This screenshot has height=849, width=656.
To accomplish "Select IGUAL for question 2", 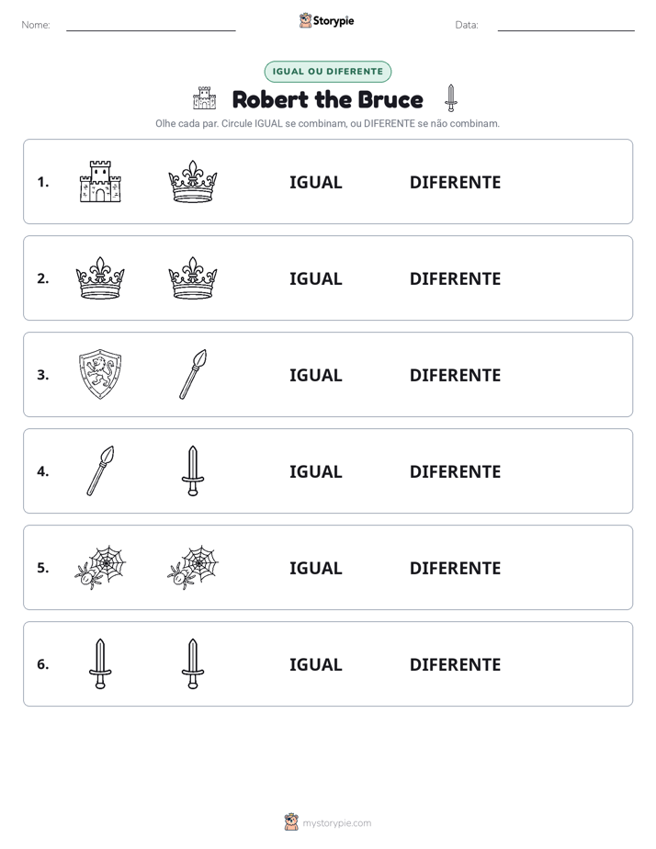I will pyautogui.click(x=315, y=278).
